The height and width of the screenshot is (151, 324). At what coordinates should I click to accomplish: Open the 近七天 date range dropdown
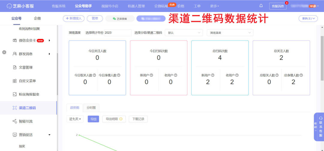[75, 119]
